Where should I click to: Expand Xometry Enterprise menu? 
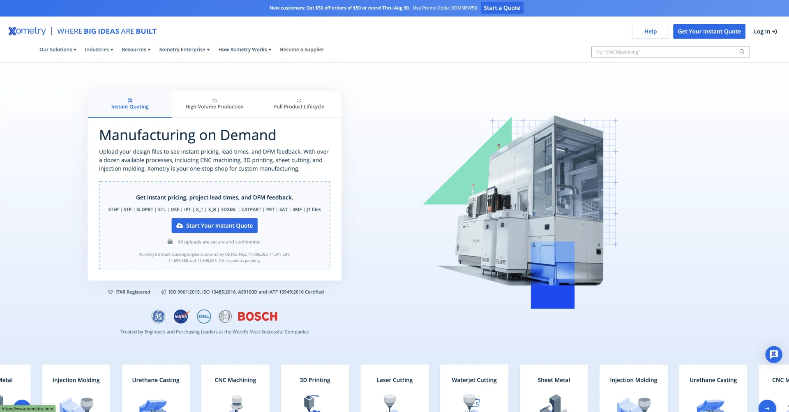pos(185,49)
